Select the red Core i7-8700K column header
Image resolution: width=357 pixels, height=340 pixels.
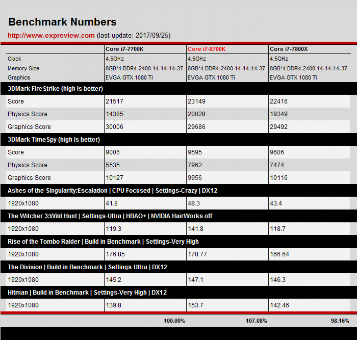tap(206, 49)
